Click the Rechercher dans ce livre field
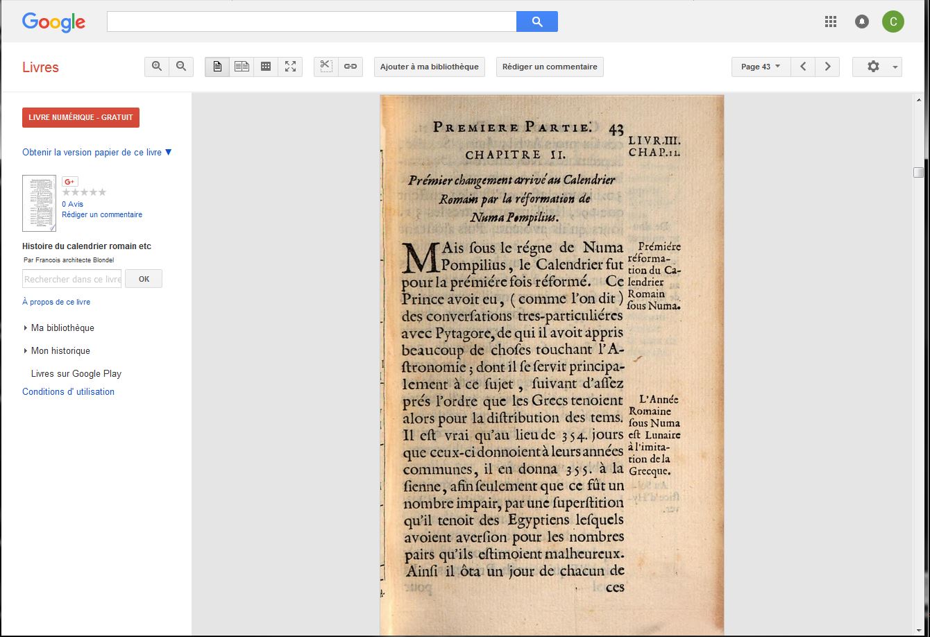Image resolution: width=930 pixels, height=637 pixels. coord(72,279)
